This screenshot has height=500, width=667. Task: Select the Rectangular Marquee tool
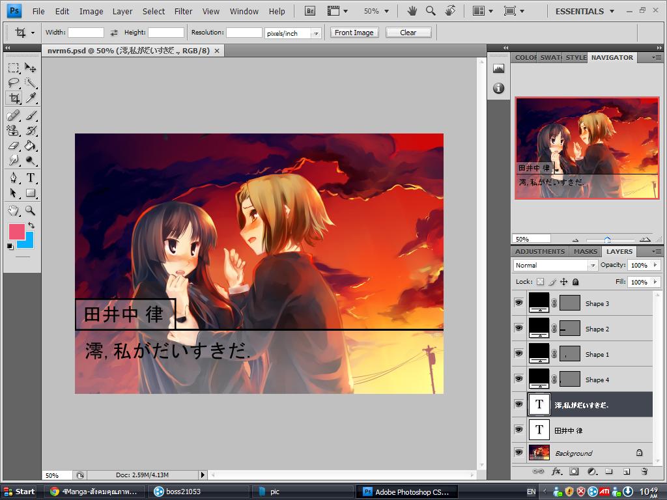[14, 68]
